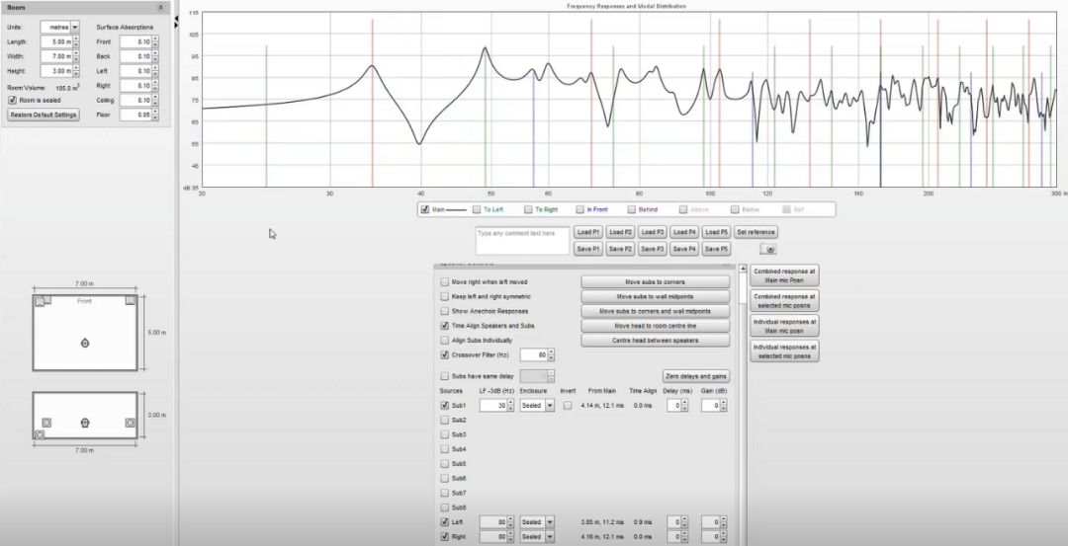1068x546 pixels.
Task: Check Move right when left moved
Action: pos(445,281)
